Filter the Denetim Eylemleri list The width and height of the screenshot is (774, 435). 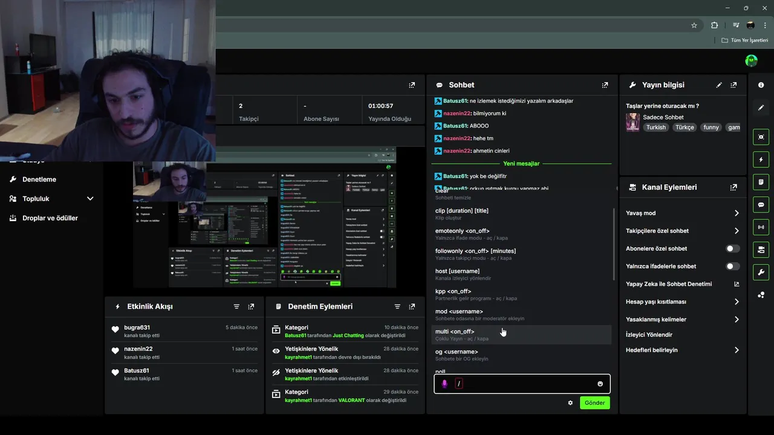(397, 307)
